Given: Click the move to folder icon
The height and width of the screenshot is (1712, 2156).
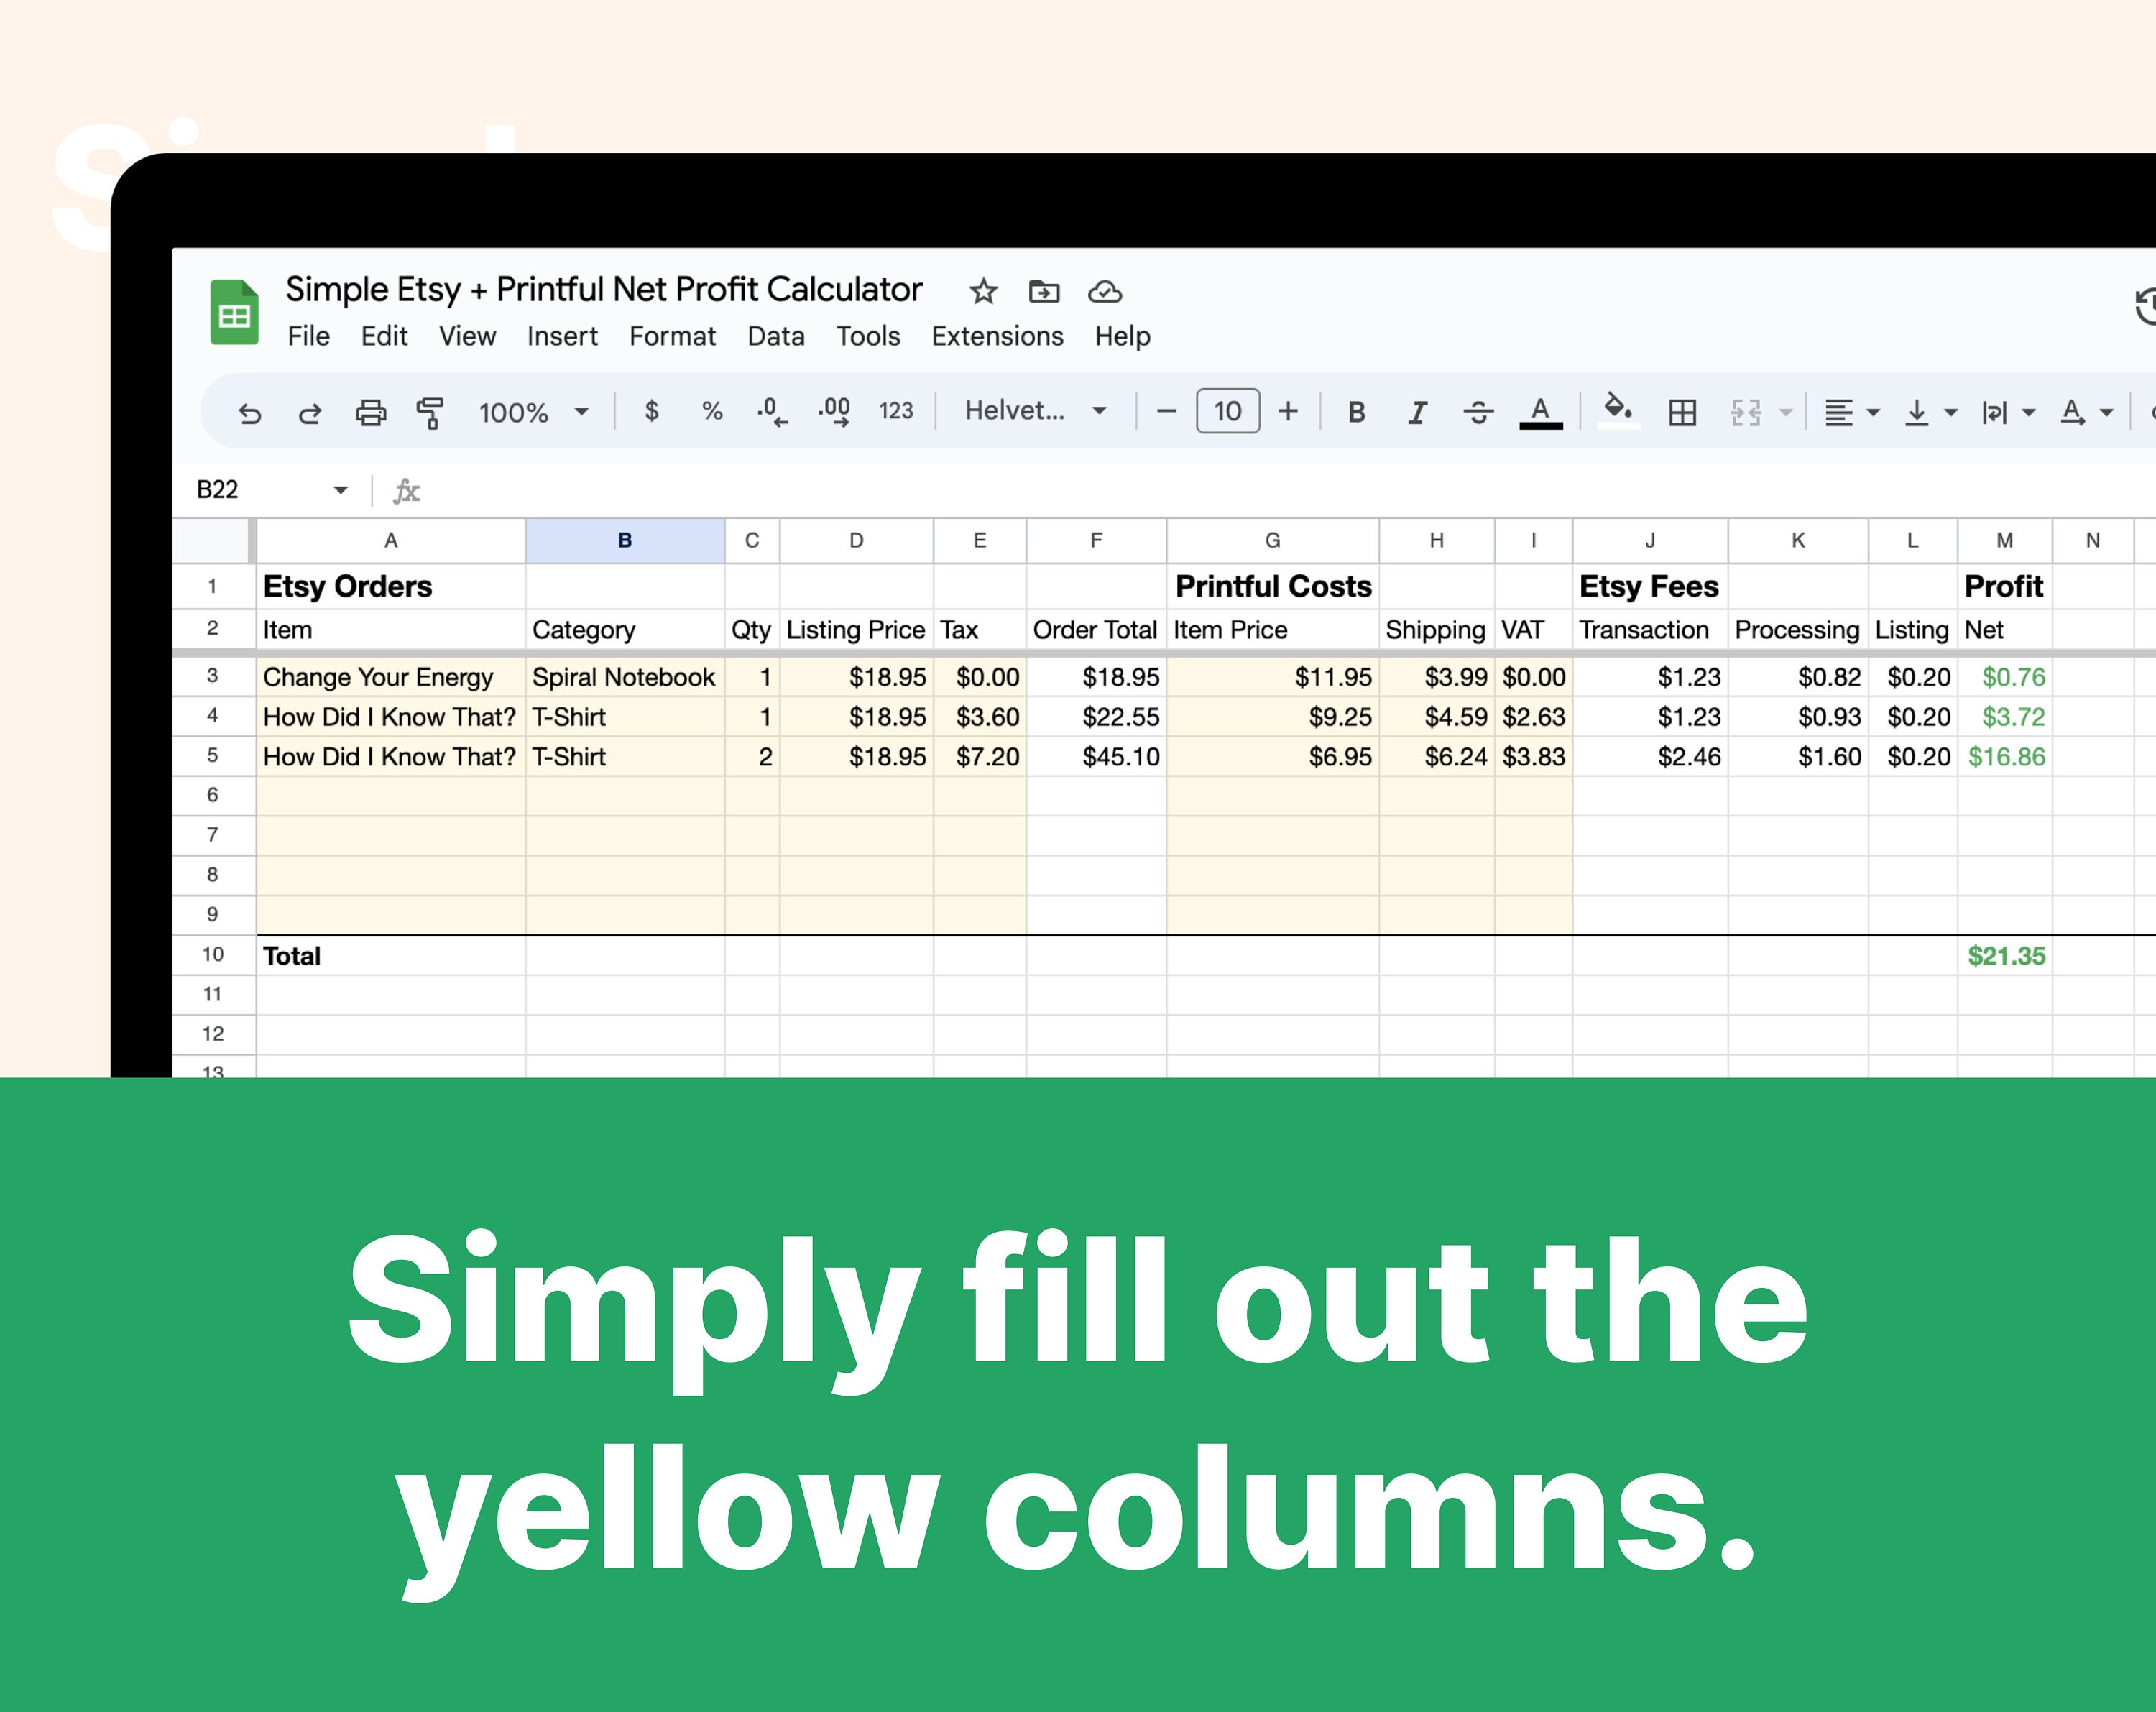Looking at the screenshot, I should tap(1044, 292).
